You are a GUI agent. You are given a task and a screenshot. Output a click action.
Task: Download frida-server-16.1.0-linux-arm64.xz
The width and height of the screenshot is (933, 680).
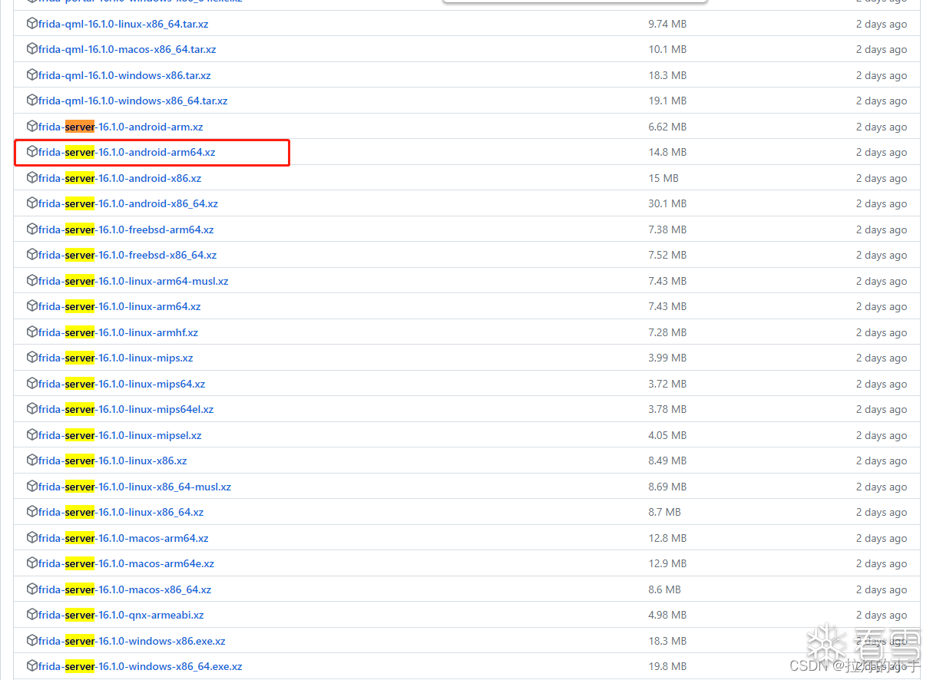(120, 306)
